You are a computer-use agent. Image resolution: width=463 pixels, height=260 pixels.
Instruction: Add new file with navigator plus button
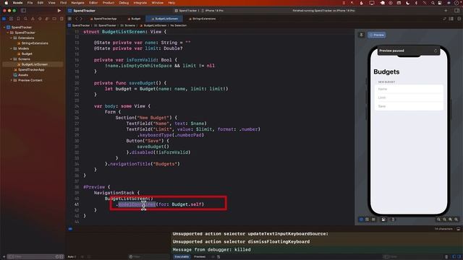pyautogui.click(x=4, y=257)
